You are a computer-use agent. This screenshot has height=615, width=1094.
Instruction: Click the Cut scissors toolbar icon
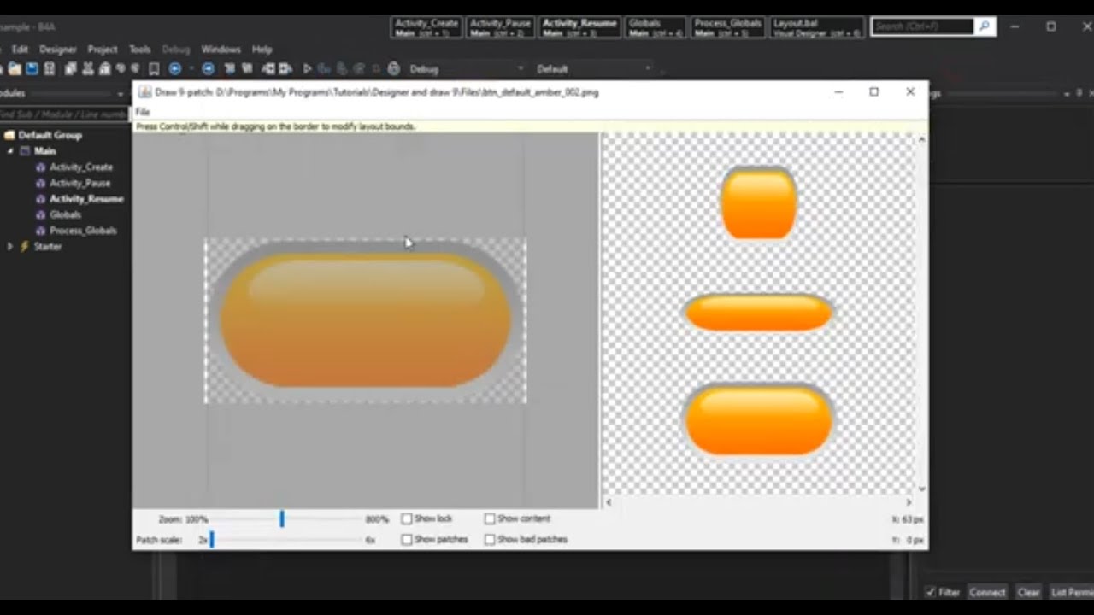[x=87, y=68]
